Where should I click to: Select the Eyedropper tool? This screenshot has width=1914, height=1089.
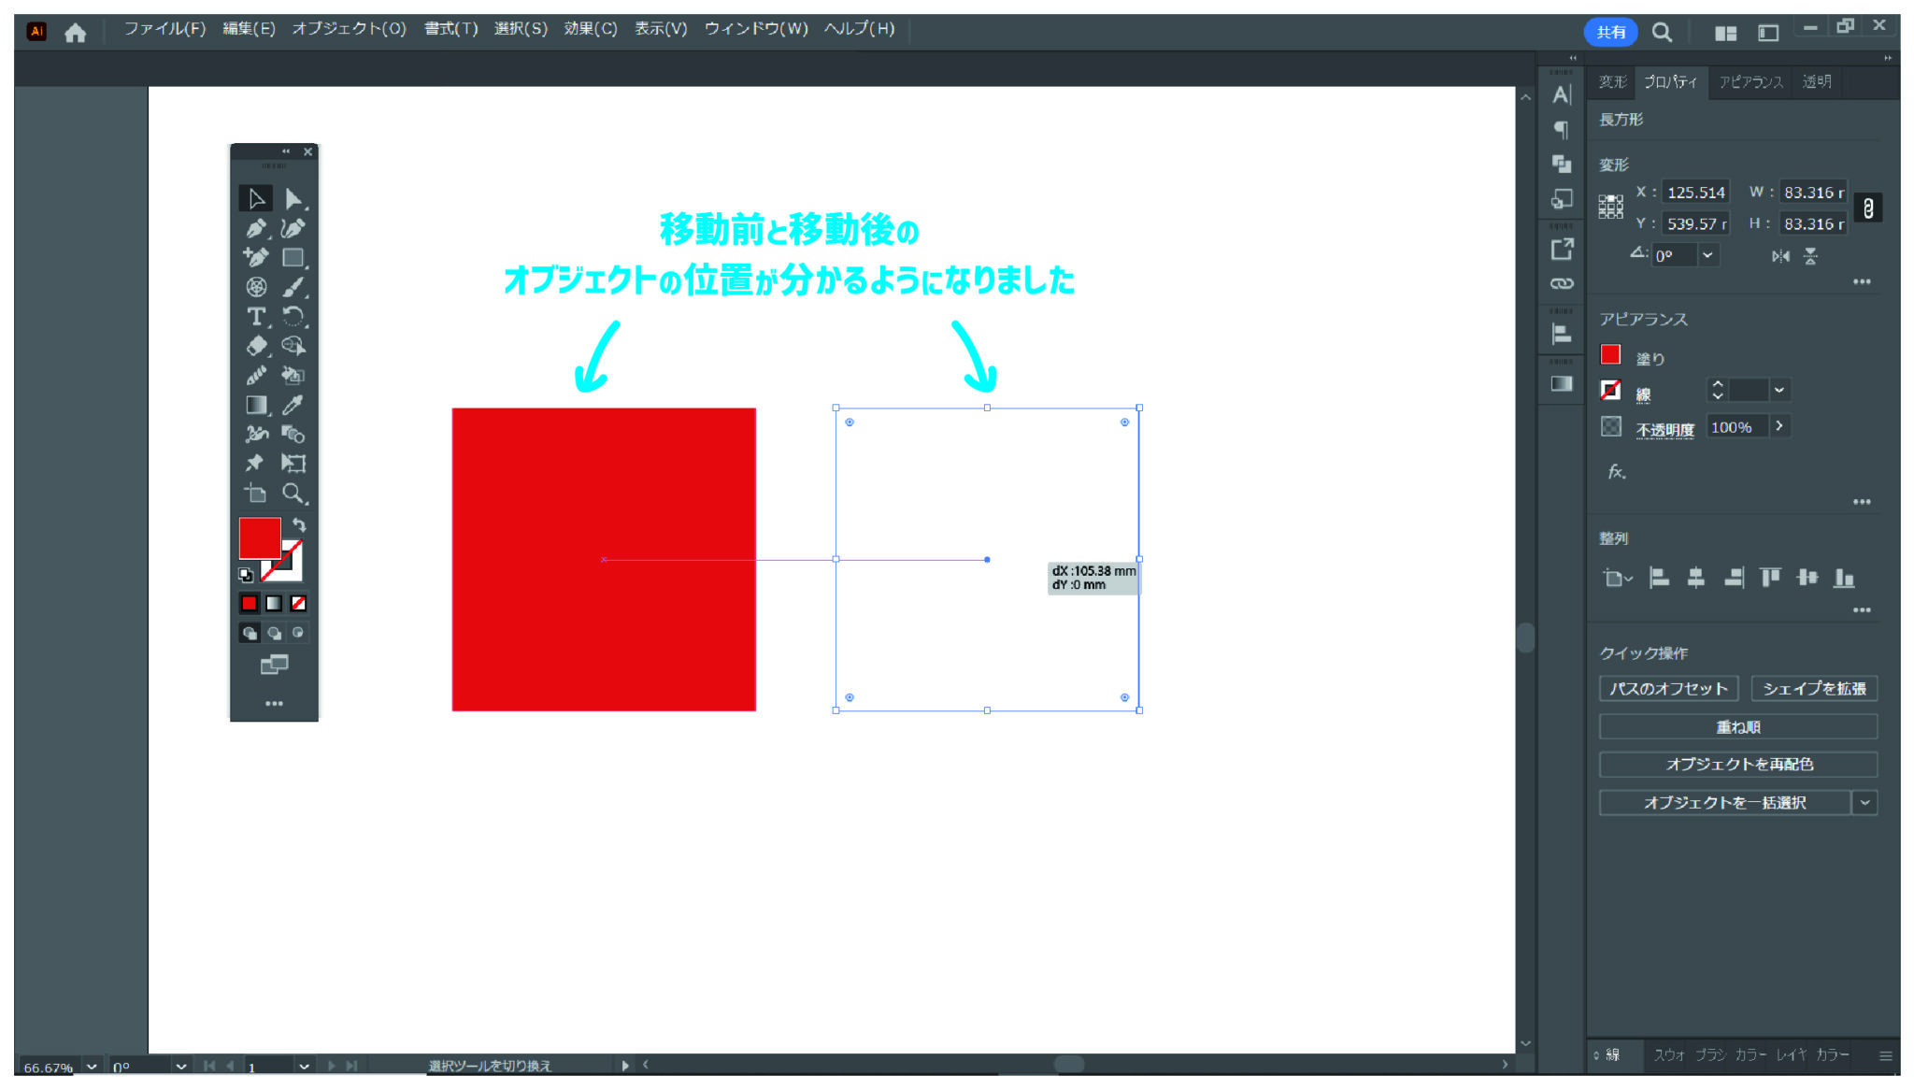click(x=293, y=405)
